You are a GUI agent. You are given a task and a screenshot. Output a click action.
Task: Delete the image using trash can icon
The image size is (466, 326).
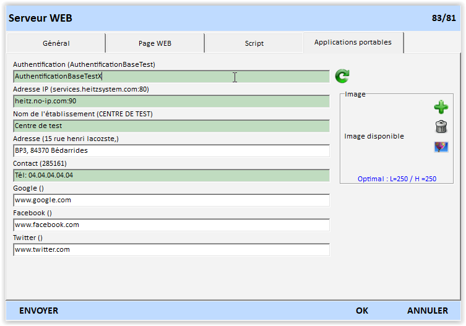click(x=441, y=127)
